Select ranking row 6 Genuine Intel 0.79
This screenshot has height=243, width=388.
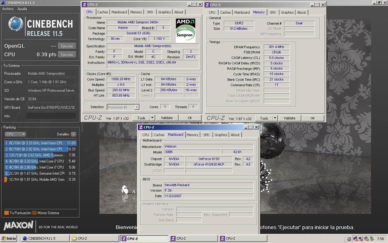click(x=40, y=173)
